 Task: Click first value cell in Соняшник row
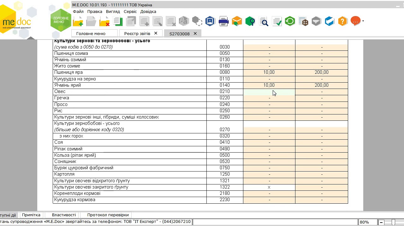pos(269,161)
